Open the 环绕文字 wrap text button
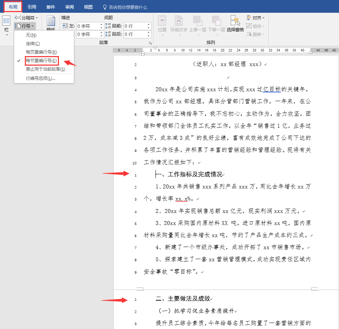The height and width of the screenshot is (329, 339). (179, 26)
